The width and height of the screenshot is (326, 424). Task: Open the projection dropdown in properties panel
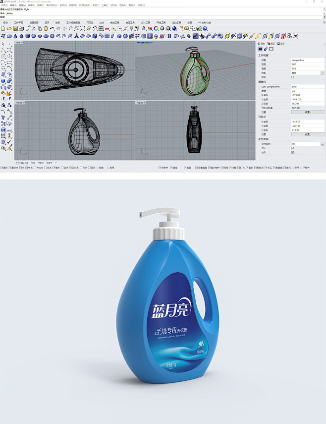(x=322, y=73)
